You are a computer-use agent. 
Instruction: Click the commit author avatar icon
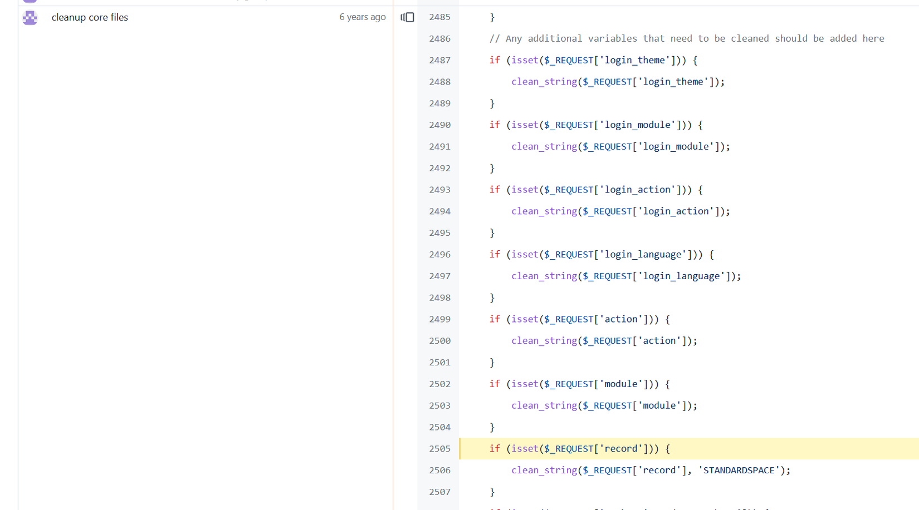point(30,18)
